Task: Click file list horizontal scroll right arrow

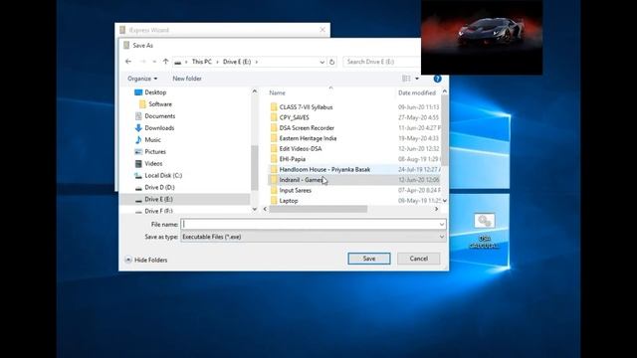Action: tap(436, 209)
